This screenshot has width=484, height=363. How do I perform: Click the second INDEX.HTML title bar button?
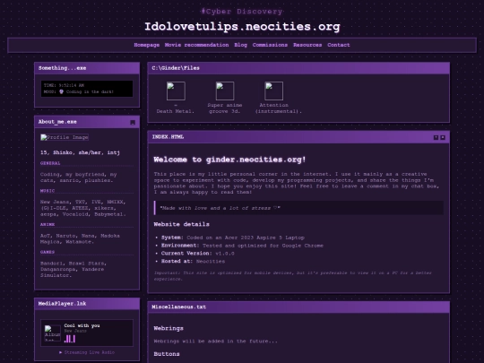tap(443, 137)
